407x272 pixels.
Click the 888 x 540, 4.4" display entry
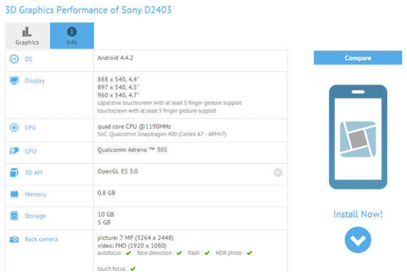118,79
